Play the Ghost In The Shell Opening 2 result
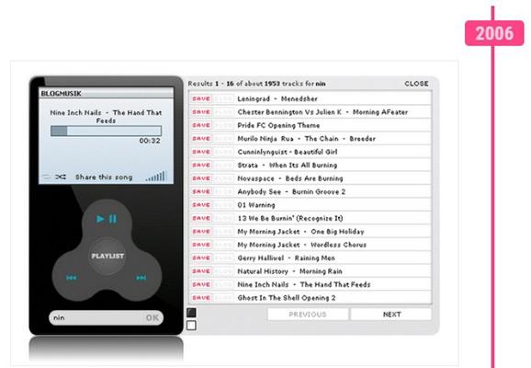531x368 pixels. coord(287,298)
